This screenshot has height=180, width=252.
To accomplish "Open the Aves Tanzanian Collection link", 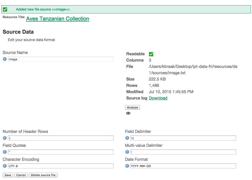I will point(58,19).
